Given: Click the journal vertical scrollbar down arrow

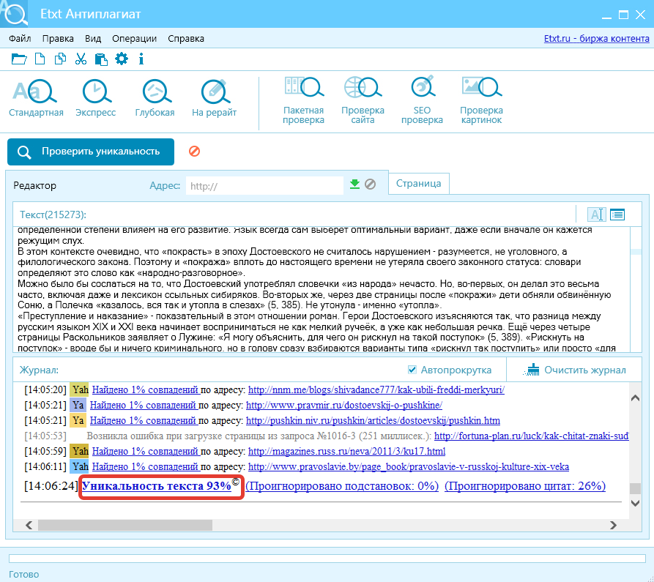Looking at the screenshot, I should 635,503.
